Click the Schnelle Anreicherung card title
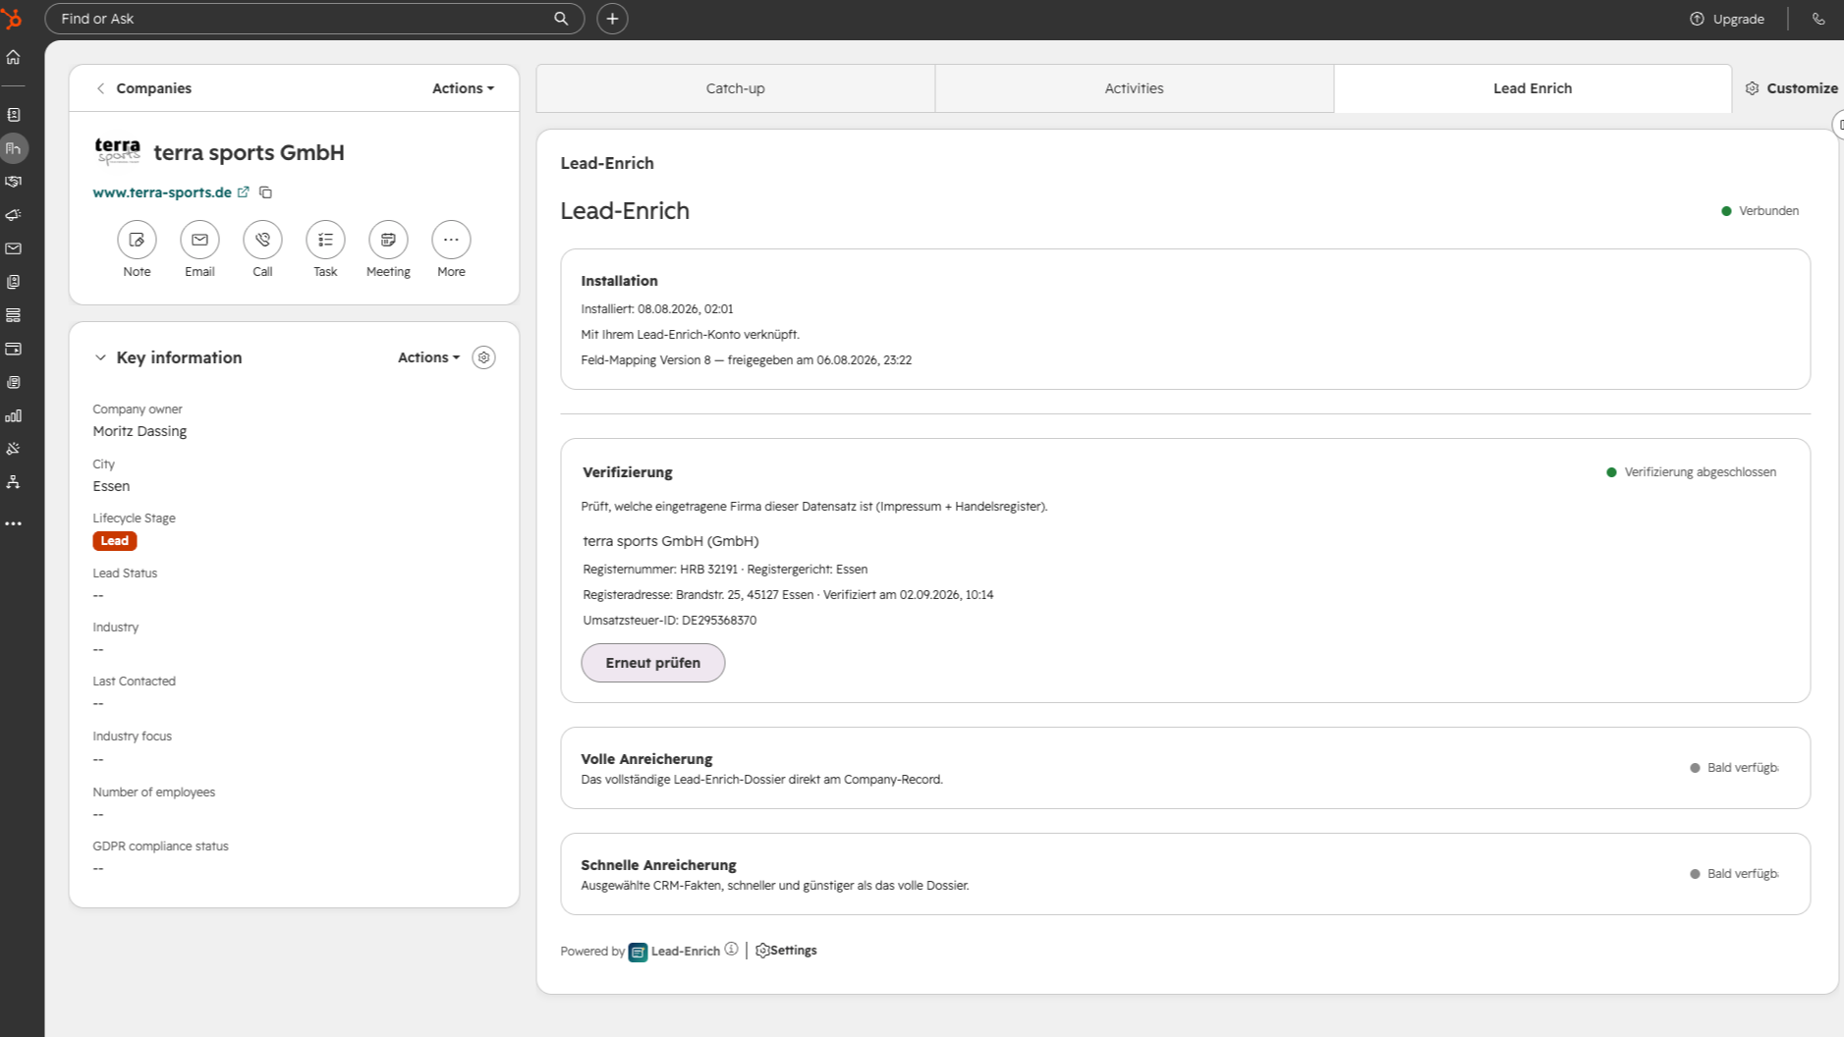This screenshot has height=1037, width=1844. 658,864
